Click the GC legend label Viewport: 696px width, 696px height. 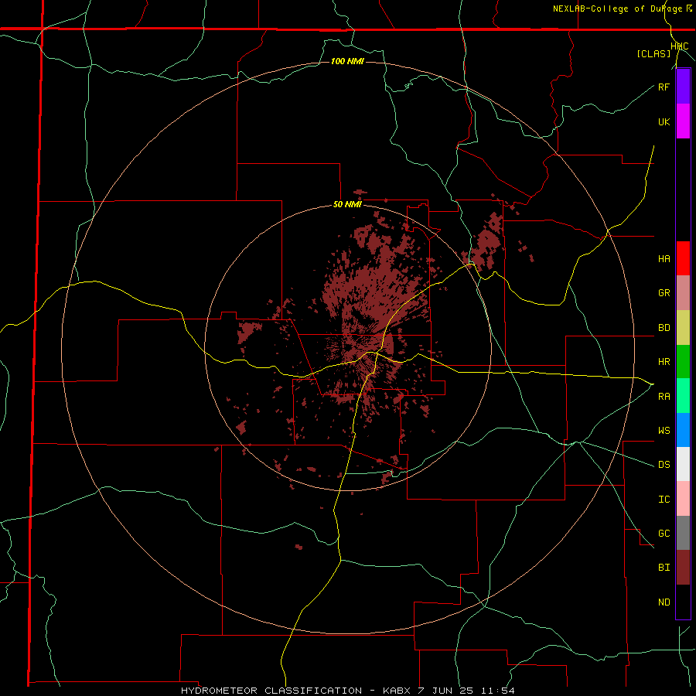point(664,534)
